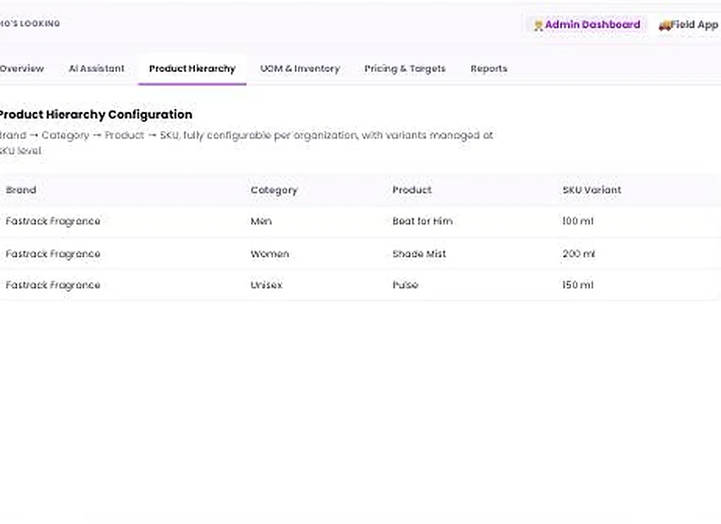Select Fastrack Fragrance in the Men row

pyautogui.click(x=53, y=221)
